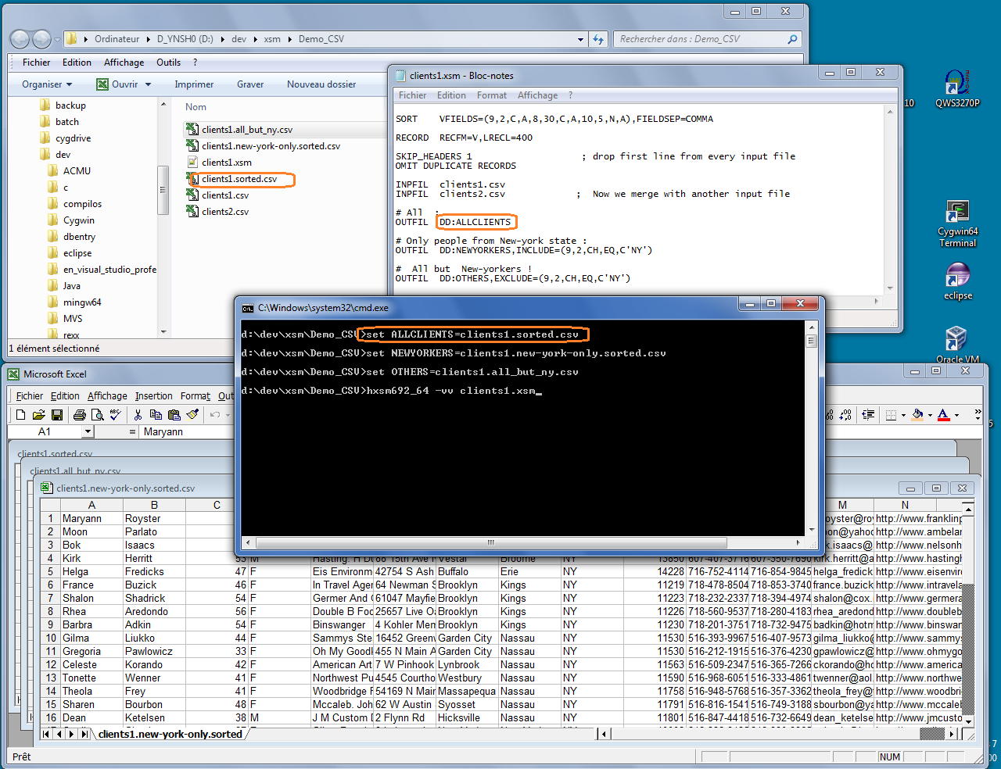Click the explorer refresh button beside address bar
This screenshot has width=1001, height=769.
pos(598,39)
